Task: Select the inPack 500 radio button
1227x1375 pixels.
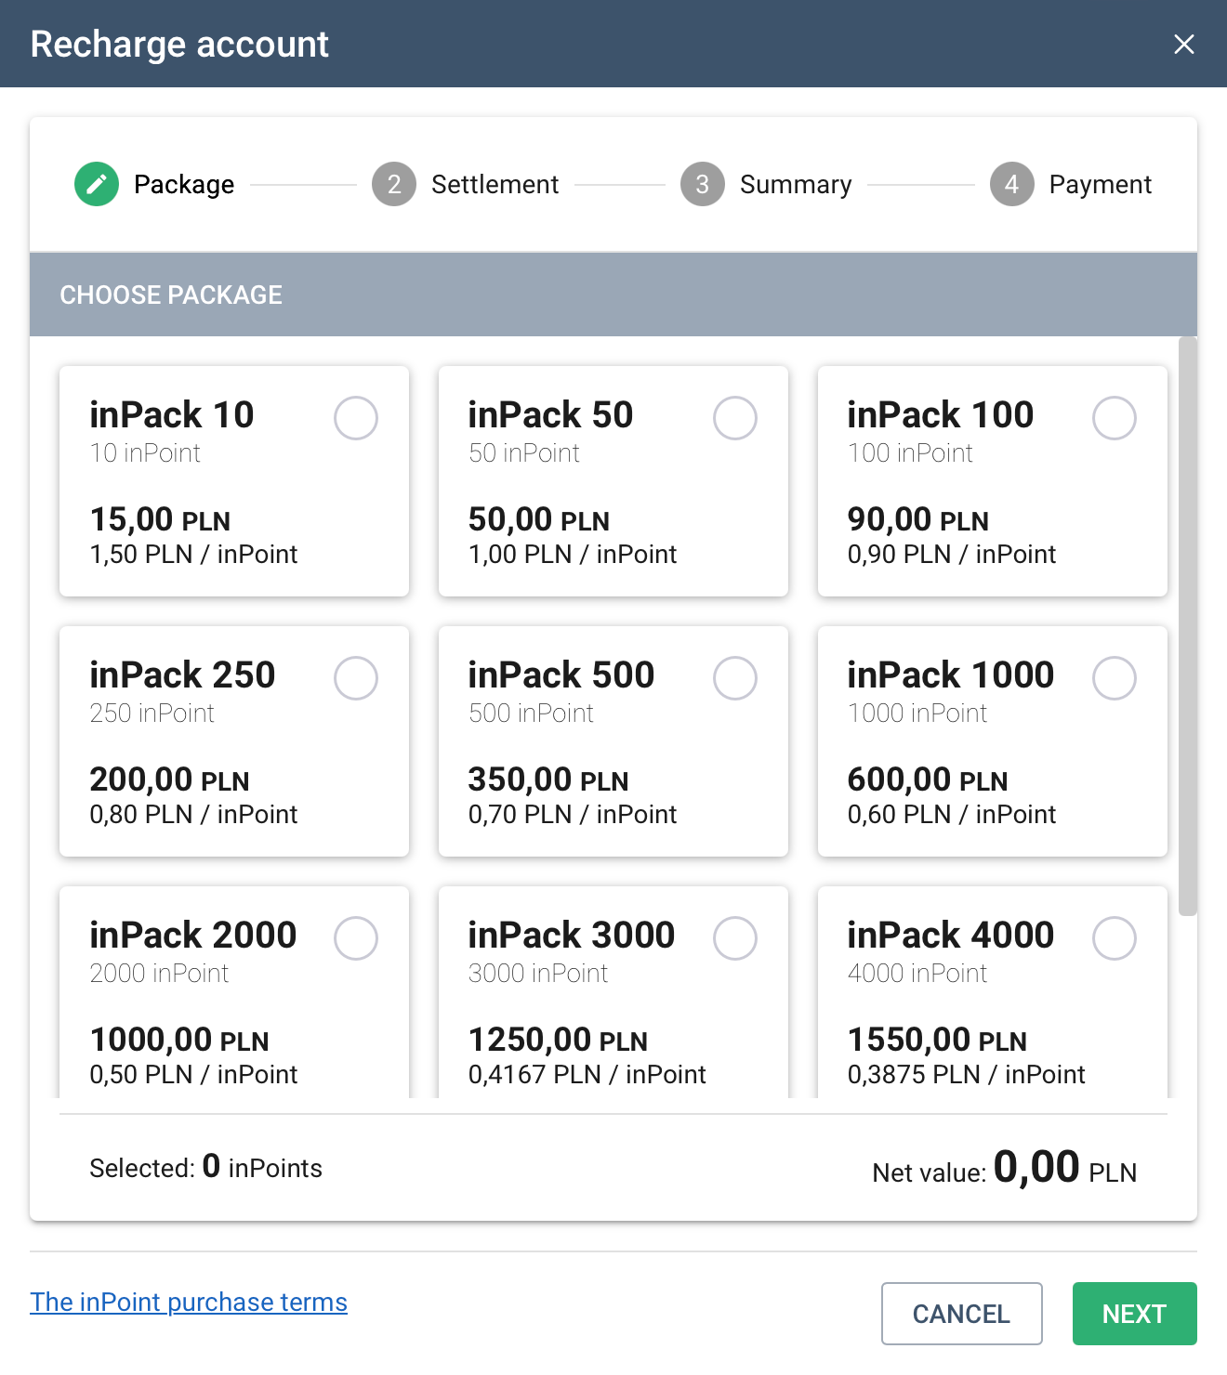Action: click(735, 678)
